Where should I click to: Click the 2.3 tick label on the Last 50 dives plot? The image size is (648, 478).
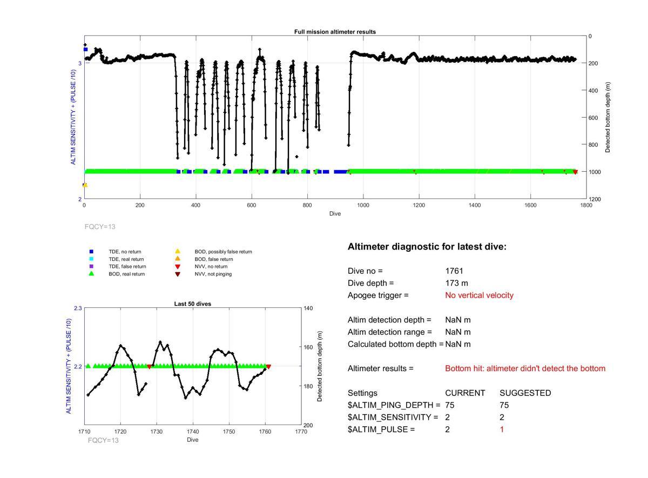(78, 308)
